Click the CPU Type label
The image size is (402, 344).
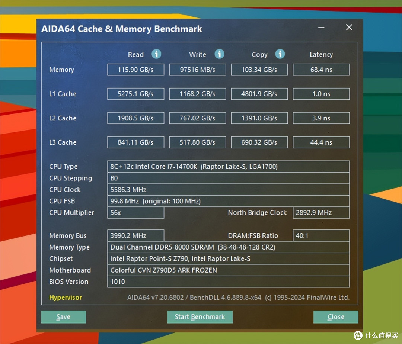click(63, 167)
